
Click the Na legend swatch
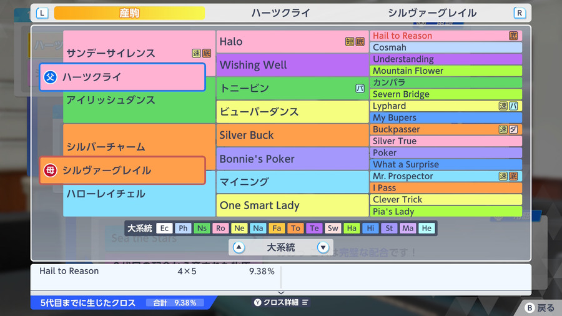tap(258, 228)
